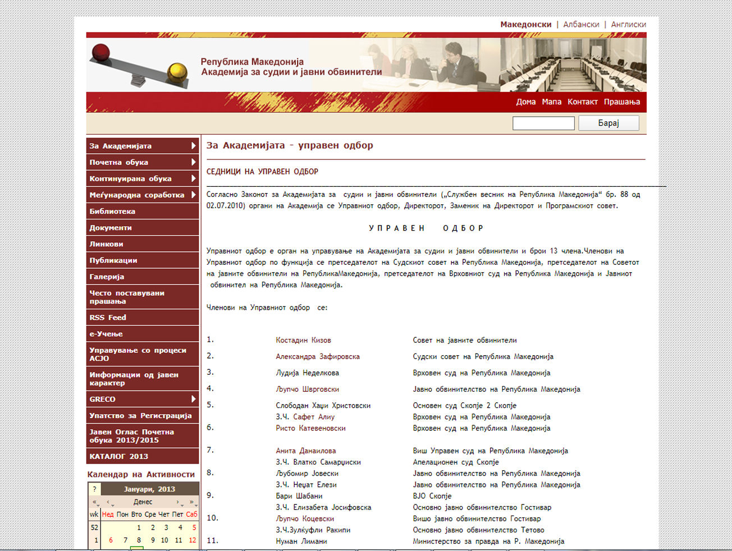This screenshot has height=551, width=732.
Task: Select Денес in the activity calendar
Action: click(x=143, y=502)
